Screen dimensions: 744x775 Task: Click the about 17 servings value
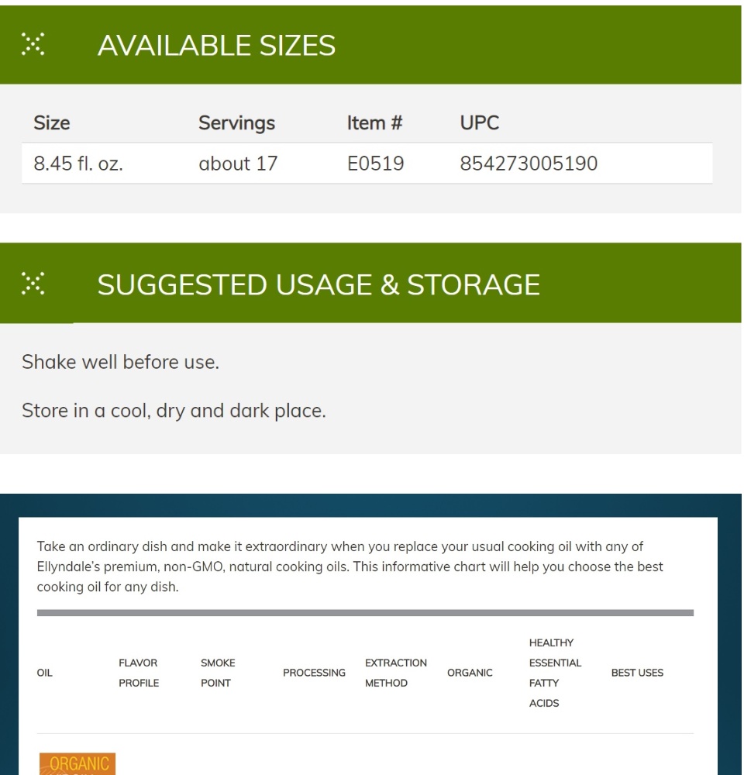point(238,164)
